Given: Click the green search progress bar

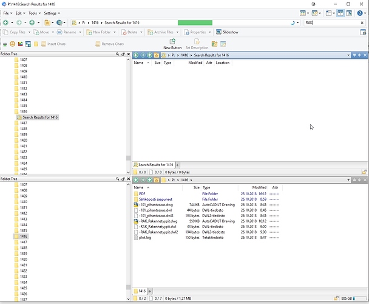Looking at the screenshot, I should tap(195, 22).
